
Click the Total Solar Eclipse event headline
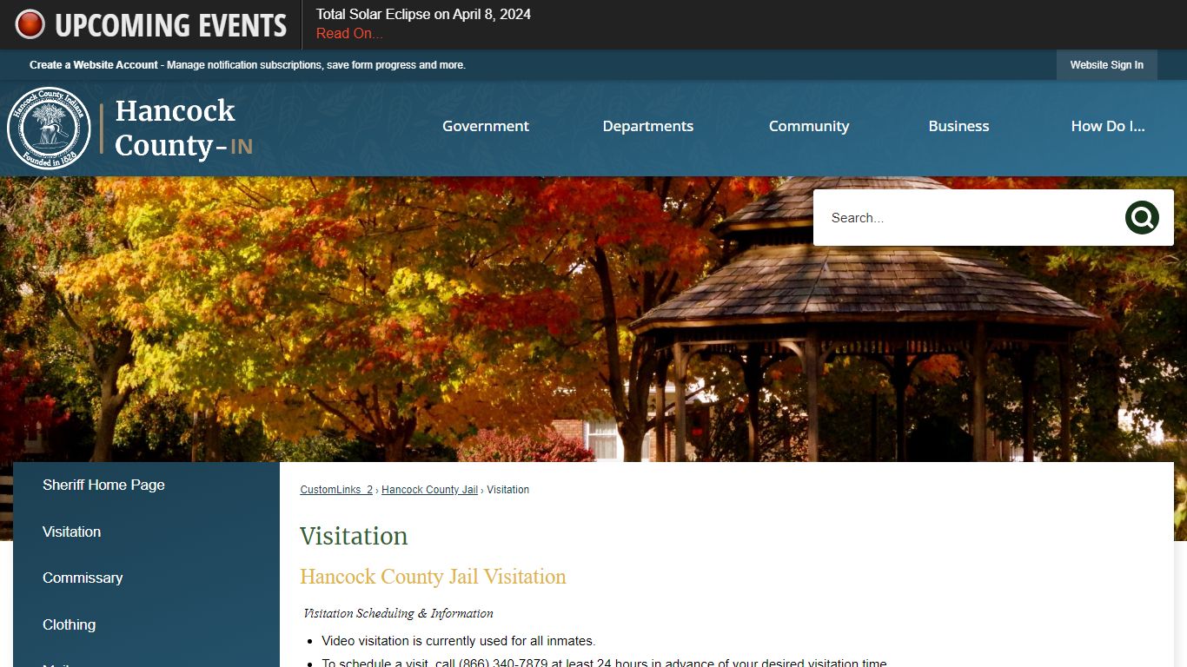click(x=423, y=15)
